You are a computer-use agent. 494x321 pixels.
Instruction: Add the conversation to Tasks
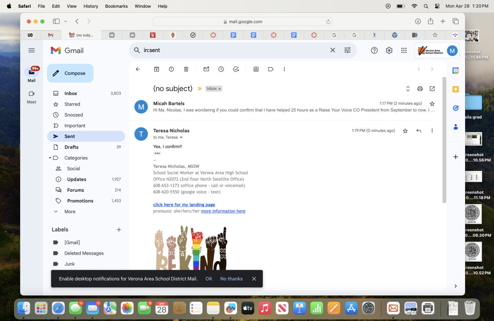click(236, 69)
